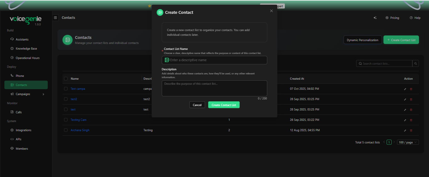The image size is (429, 177).
Task: Click delete trash icon for test2 row
Action: (x=411, y=99)
